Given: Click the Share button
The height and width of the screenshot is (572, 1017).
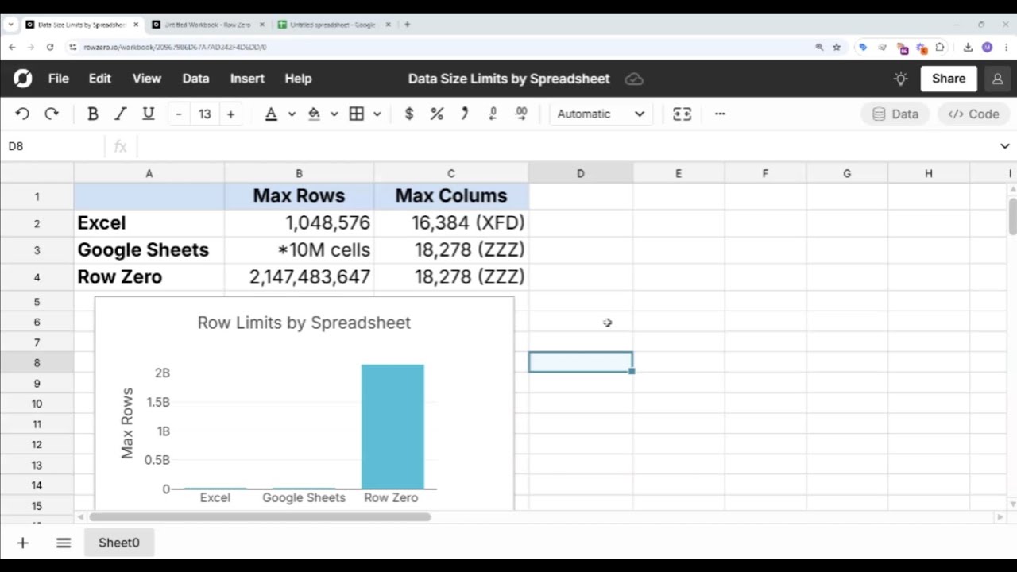Looking at the screenshot, I should 949,79.
